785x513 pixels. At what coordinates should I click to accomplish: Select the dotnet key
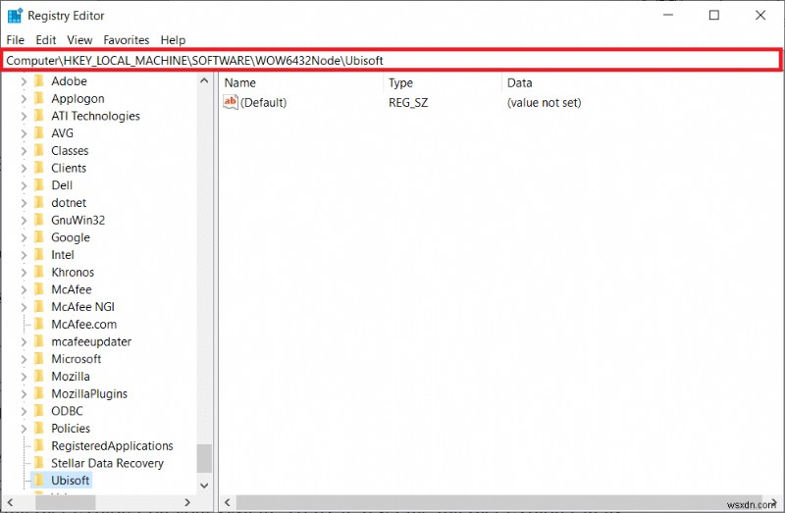[69, 203]
